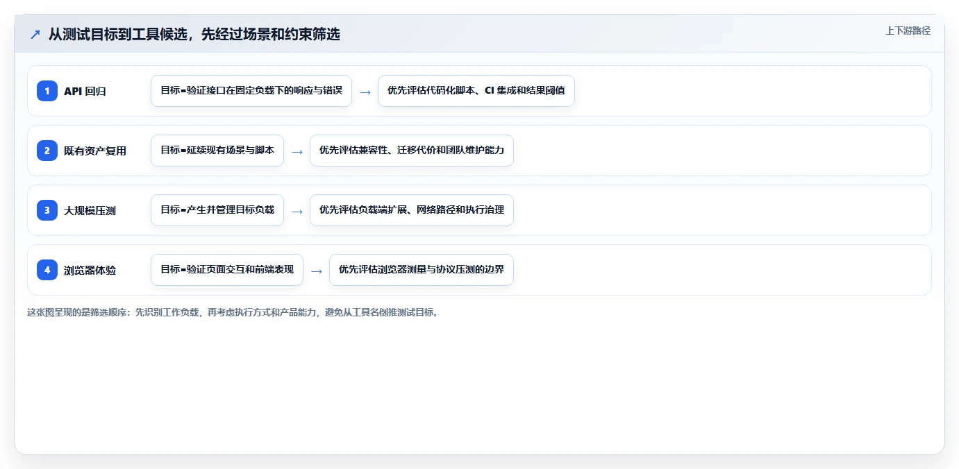Click the number 1 badge for API 回归

click(47, 91)
